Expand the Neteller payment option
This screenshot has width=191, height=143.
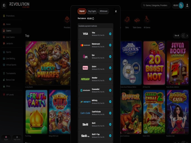(110, 79)
